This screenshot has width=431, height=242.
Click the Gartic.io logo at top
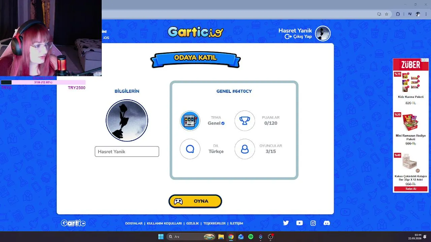tap(195, 32)
